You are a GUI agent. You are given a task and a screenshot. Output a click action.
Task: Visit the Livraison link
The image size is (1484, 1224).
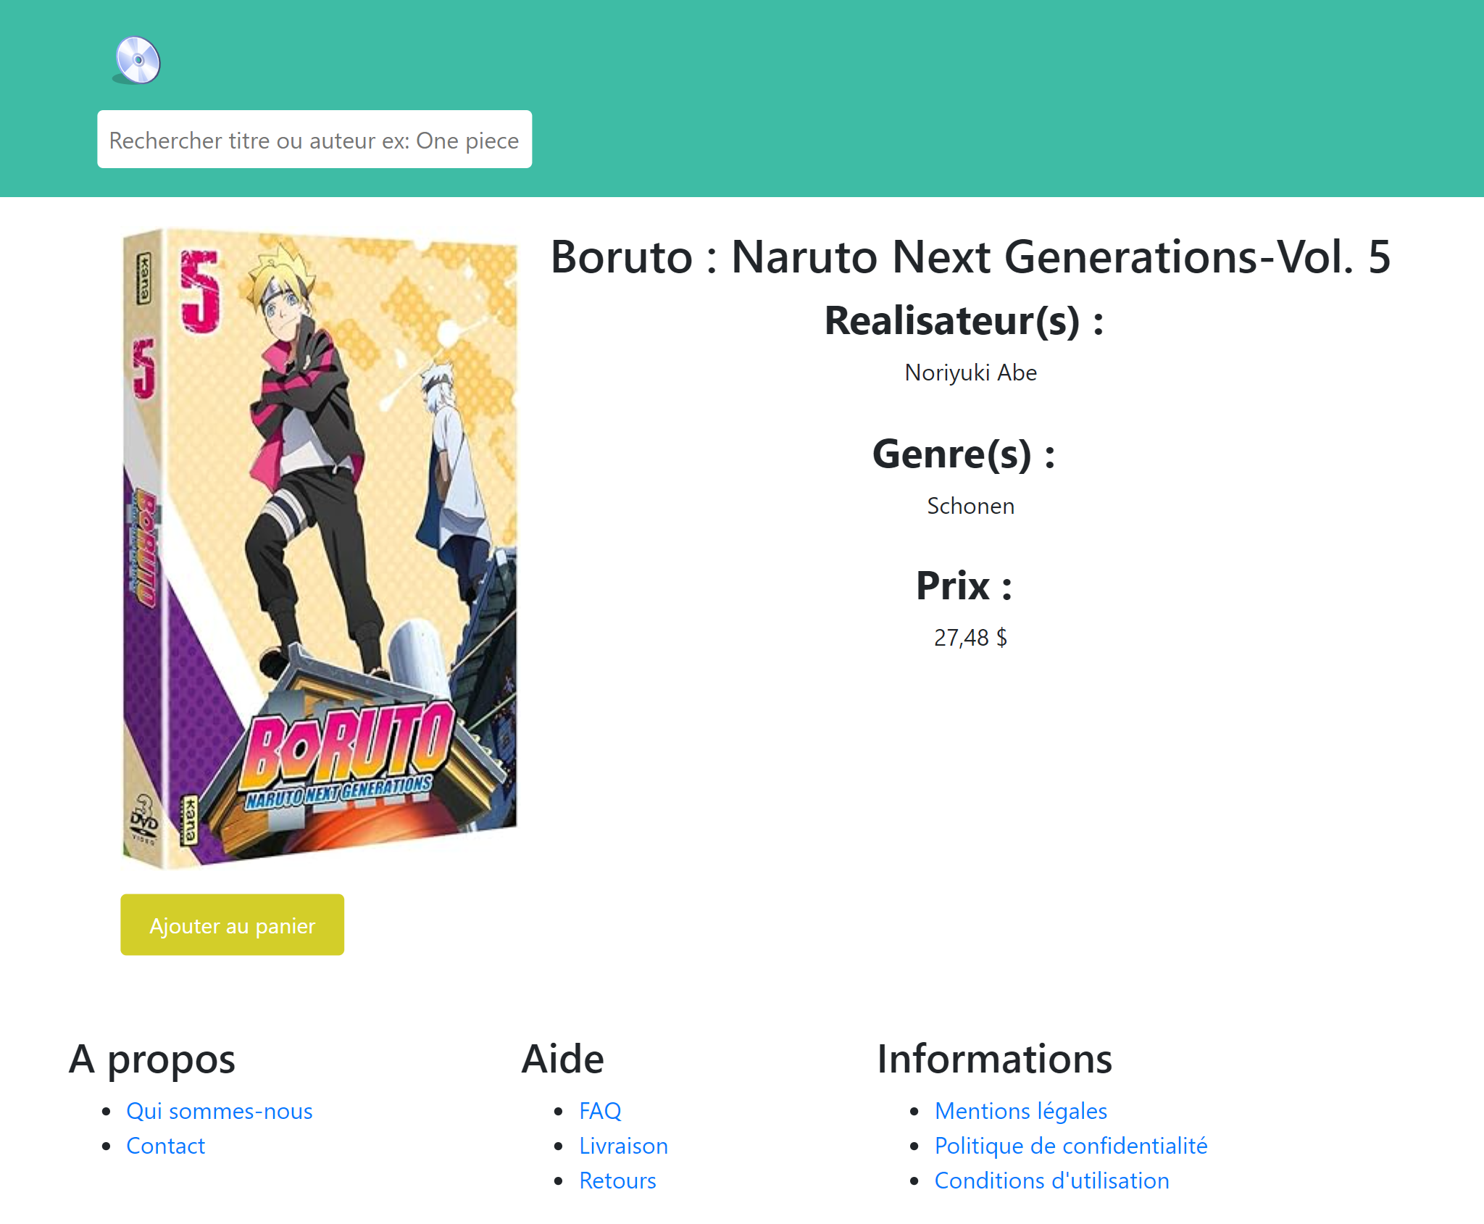click(623, 1146)
